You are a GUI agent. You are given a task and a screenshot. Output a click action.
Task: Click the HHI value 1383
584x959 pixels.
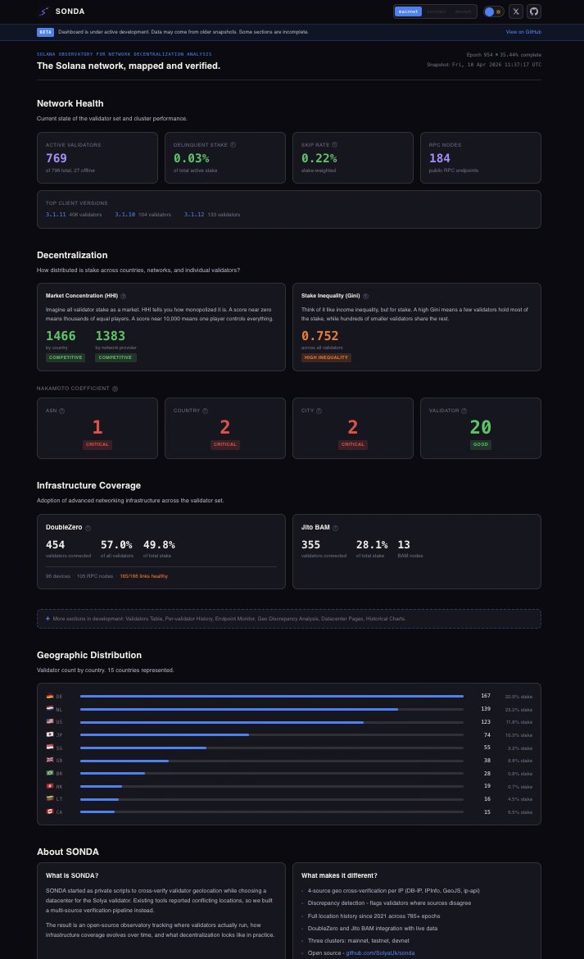(x=110, y=336)
